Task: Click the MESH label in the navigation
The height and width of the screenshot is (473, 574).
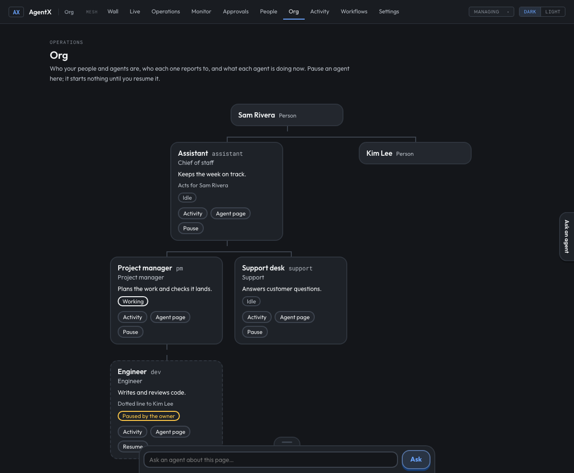Action: pyautogui.click(x=91, y=12)
